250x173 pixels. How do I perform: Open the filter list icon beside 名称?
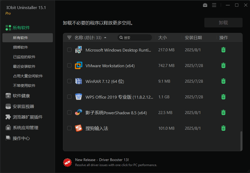[x=69, y=38]
